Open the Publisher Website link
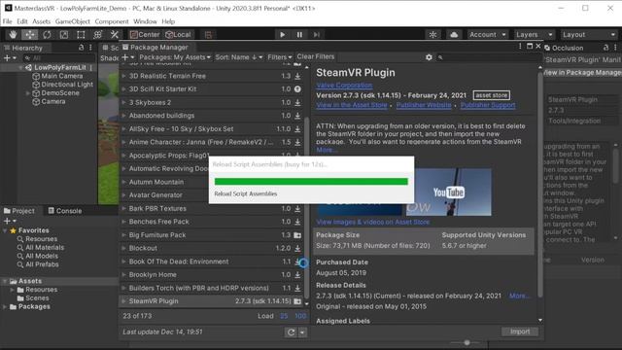Screen dimensions: 622x350 click(x=424, y=105)
